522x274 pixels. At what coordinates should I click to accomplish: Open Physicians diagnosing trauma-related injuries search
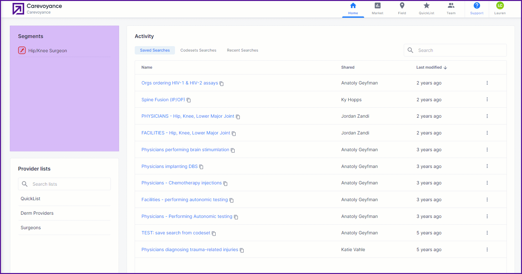tap(190, 250)
